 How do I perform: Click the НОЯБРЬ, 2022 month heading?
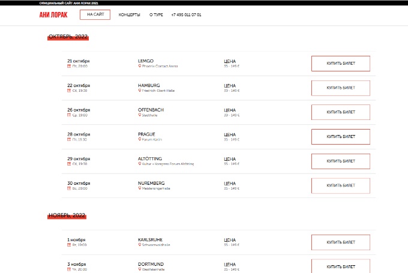click(x=67, y=214)
